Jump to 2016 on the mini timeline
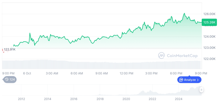 tap(74, 99)
